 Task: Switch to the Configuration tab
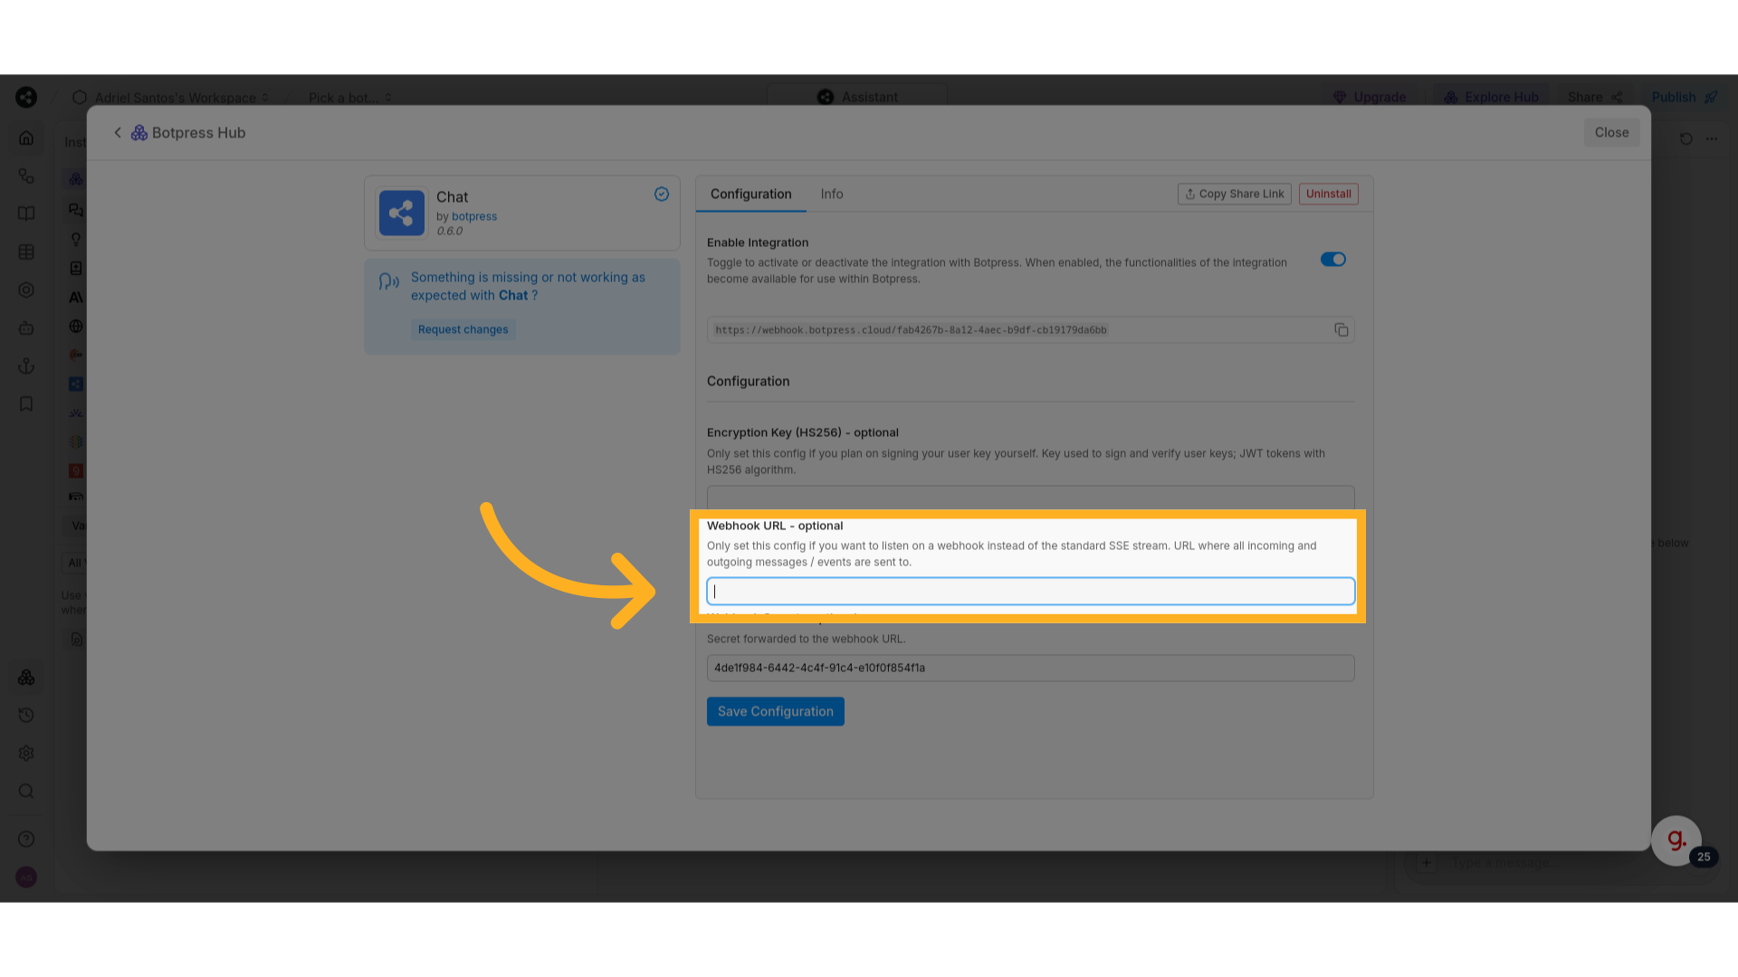[x=750, y=194]
